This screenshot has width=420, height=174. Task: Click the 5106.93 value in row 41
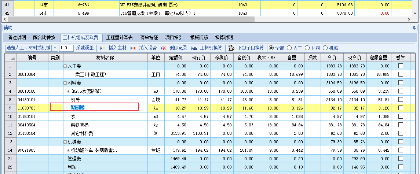[x=344, y=5]
